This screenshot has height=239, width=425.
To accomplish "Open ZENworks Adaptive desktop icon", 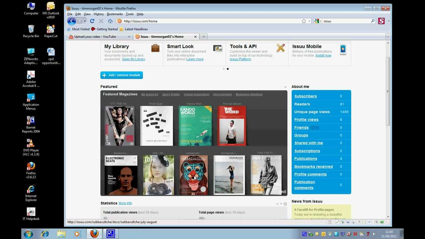I will pos(31,56).
